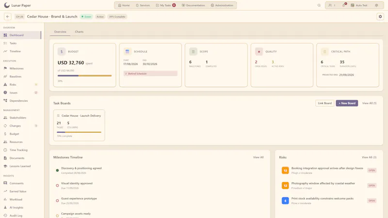Click the Green status badge
The image size is (388, 218).
87,16
